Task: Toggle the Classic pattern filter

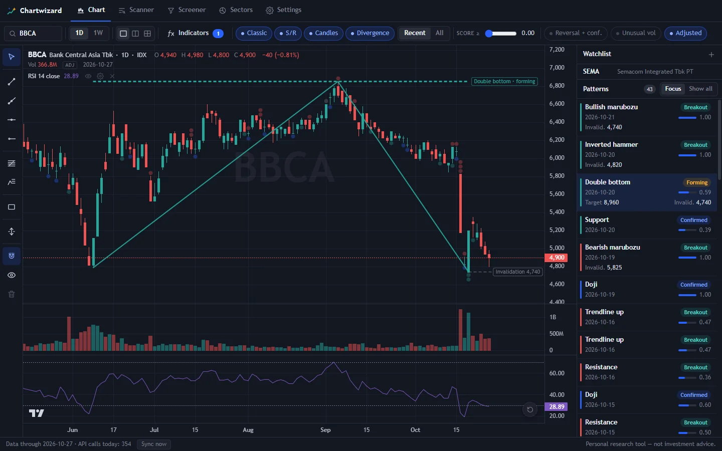Action: [x=254, y=33]
